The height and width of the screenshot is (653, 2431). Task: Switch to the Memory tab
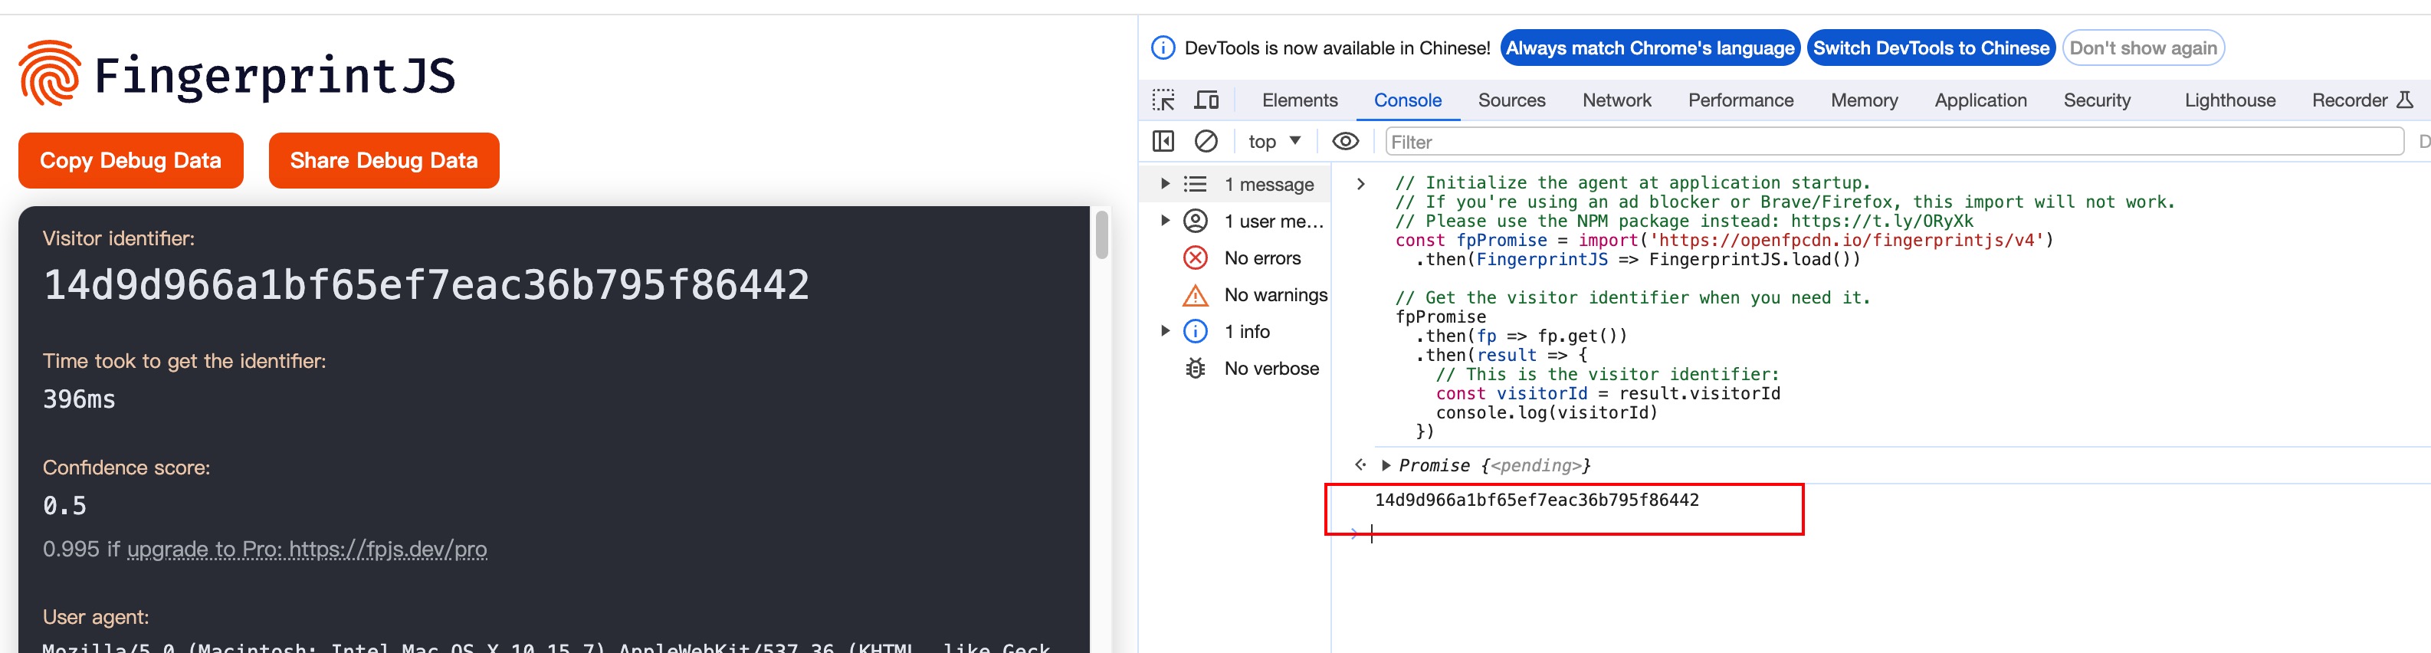tap(1864, 100)
